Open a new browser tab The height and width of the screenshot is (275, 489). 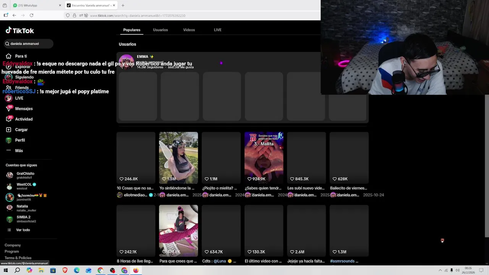pos(123,5)
